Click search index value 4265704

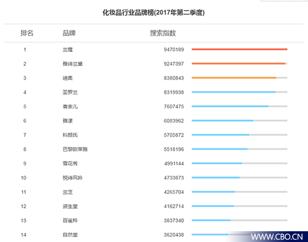tap(174, 192)
